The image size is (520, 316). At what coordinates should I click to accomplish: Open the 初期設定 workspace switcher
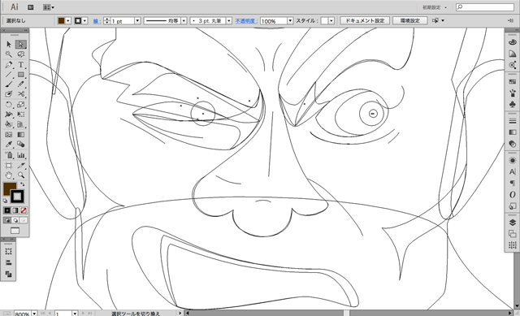[435, 7]
